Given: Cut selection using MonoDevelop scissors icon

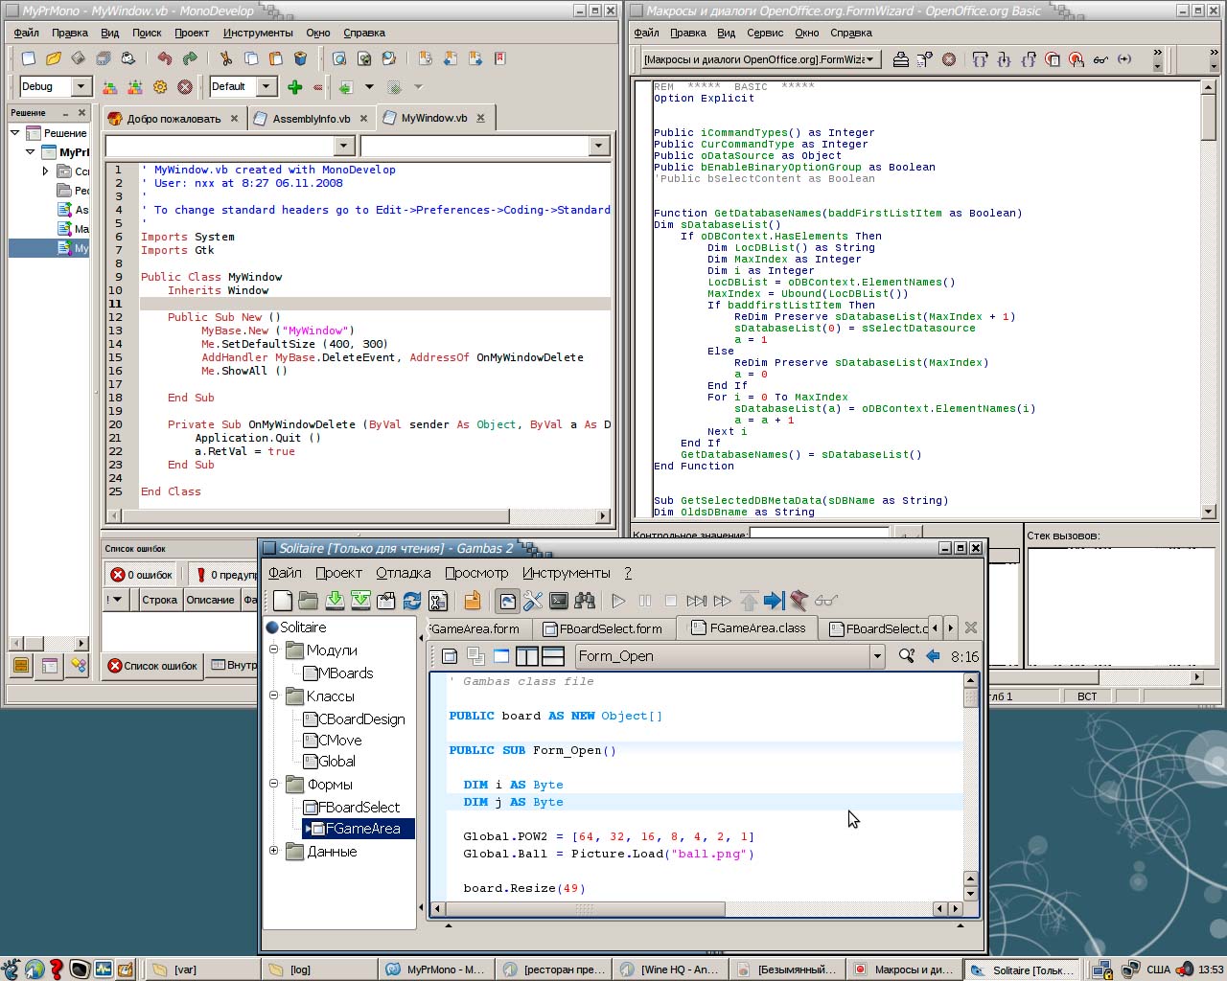Looking at the screenshot, I should pos(225,58).
